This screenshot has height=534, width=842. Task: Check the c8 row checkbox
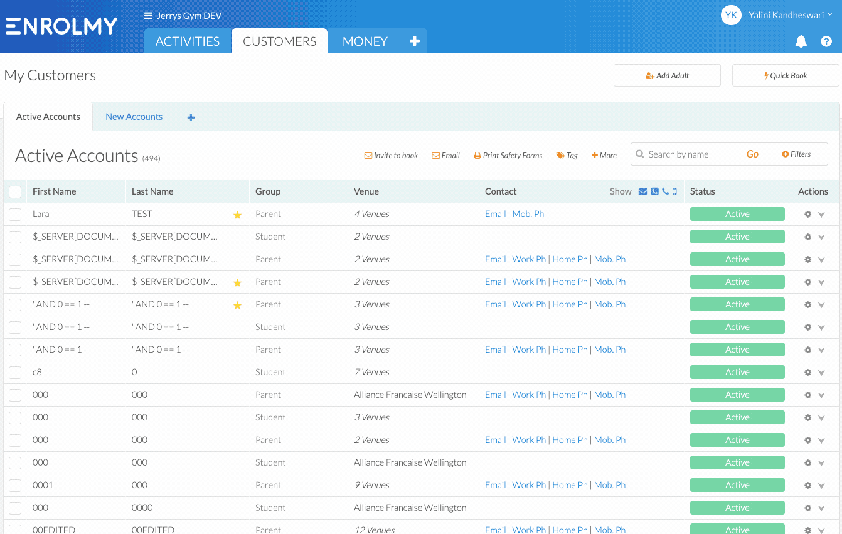tap(15, 373)
